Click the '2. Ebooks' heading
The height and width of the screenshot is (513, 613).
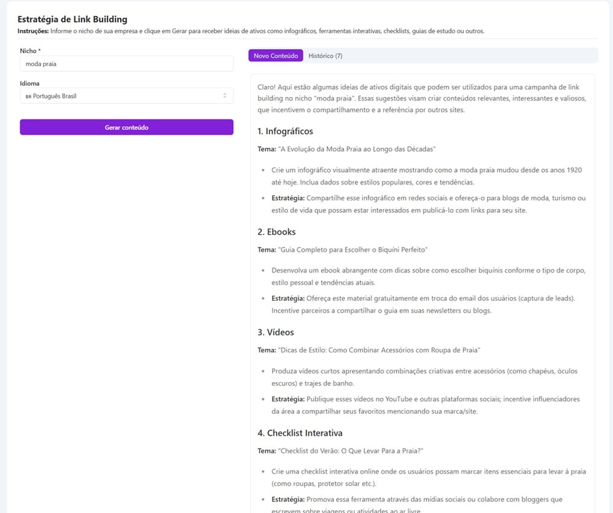click(x=276, y=232)
